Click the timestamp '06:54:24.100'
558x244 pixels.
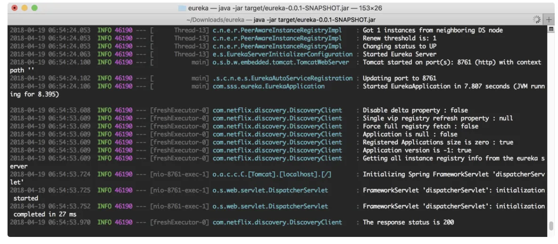(69, 62)
